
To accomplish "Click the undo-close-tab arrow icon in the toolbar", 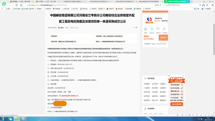I will point(207,5).
